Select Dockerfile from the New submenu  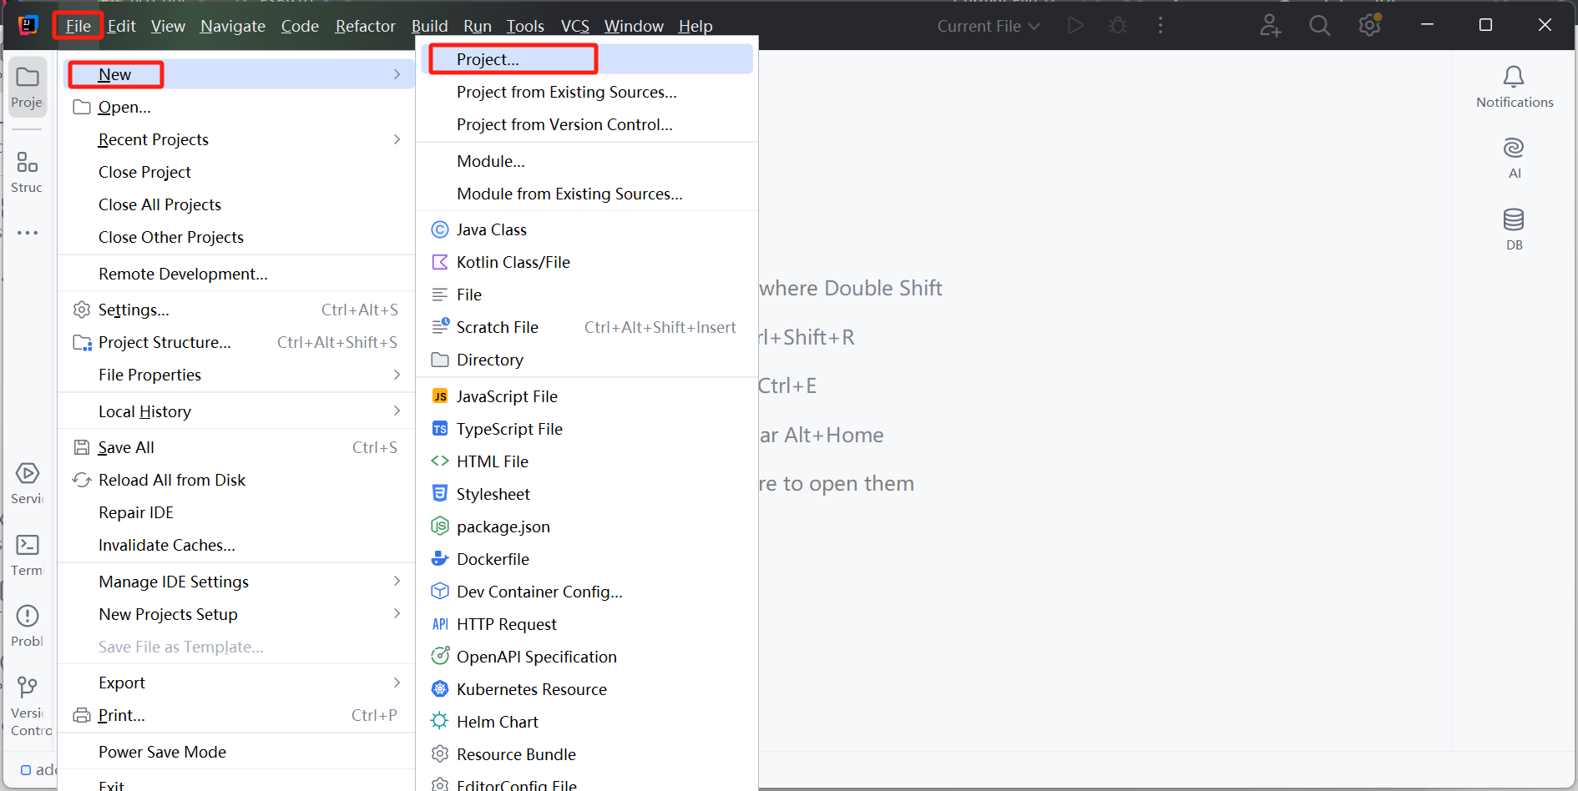[493, 559]
